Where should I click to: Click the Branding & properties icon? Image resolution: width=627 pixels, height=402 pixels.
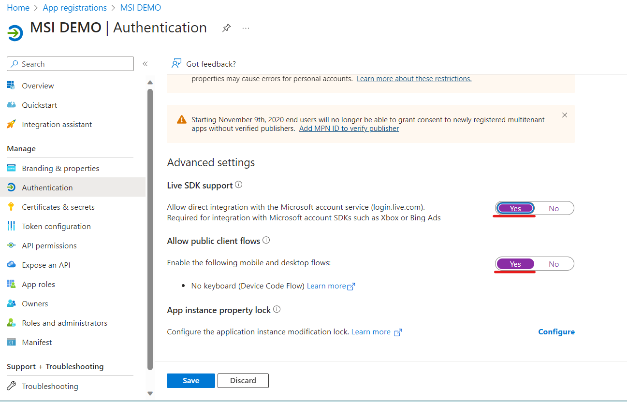pyautogui.click(x=11, y=168)
